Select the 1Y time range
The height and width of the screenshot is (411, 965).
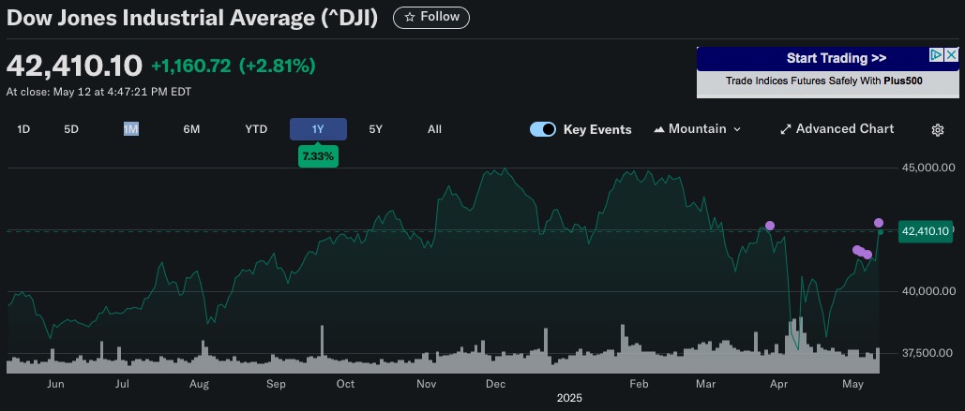(318, 129)
